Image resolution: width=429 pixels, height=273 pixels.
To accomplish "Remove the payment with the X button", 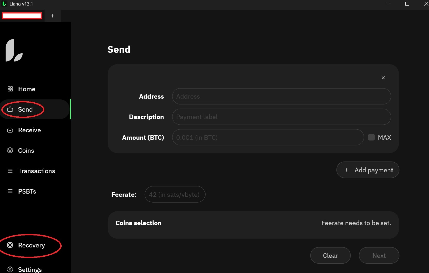I will [x=383, y=78].
